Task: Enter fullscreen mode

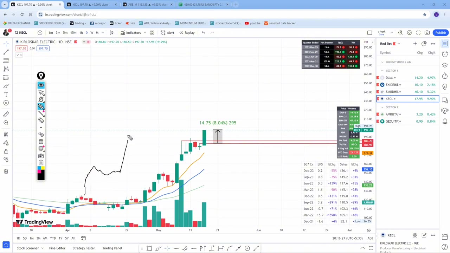Action: [x=418, y=33]
